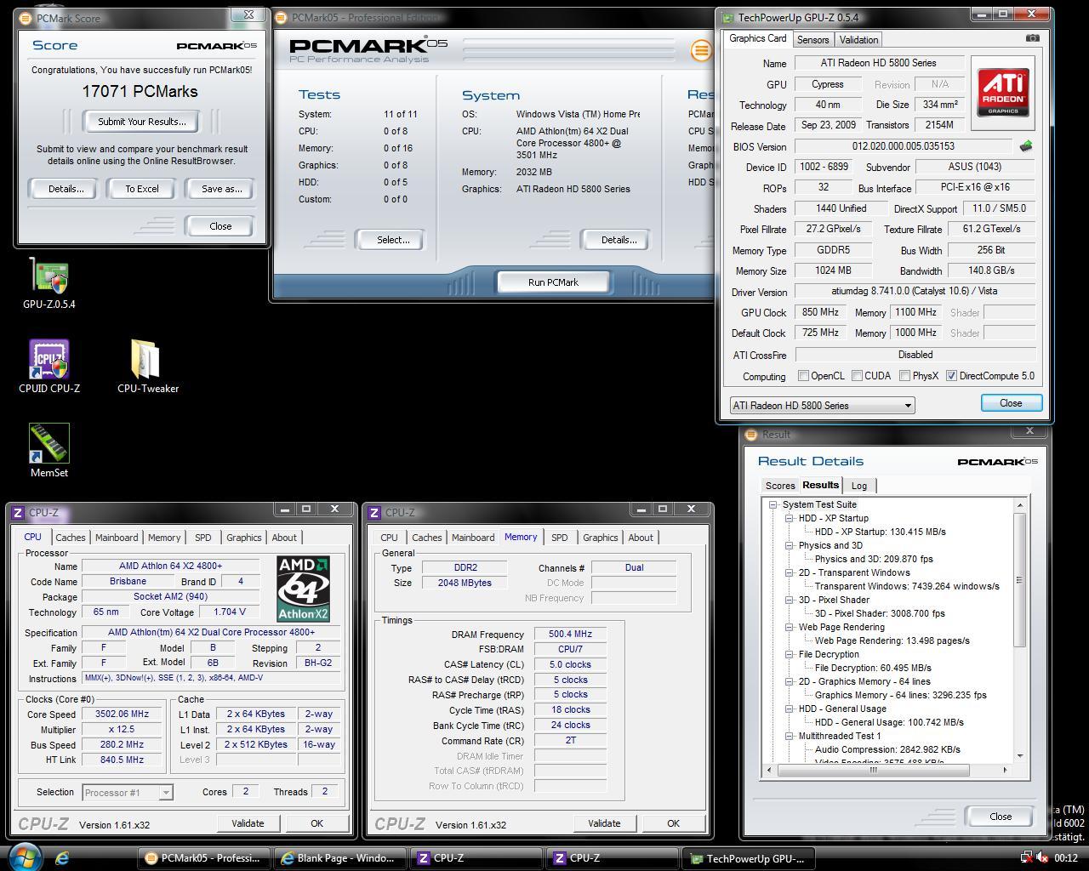The height and width of the screenshot is (871, 1089).
Task: Click the AMD Athlon X2 logo
Action: coord(304,589)
